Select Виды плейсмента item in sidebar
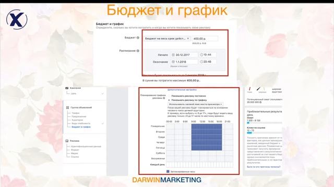The height and width of the screenshot is (187, 334). click(81, 124)
